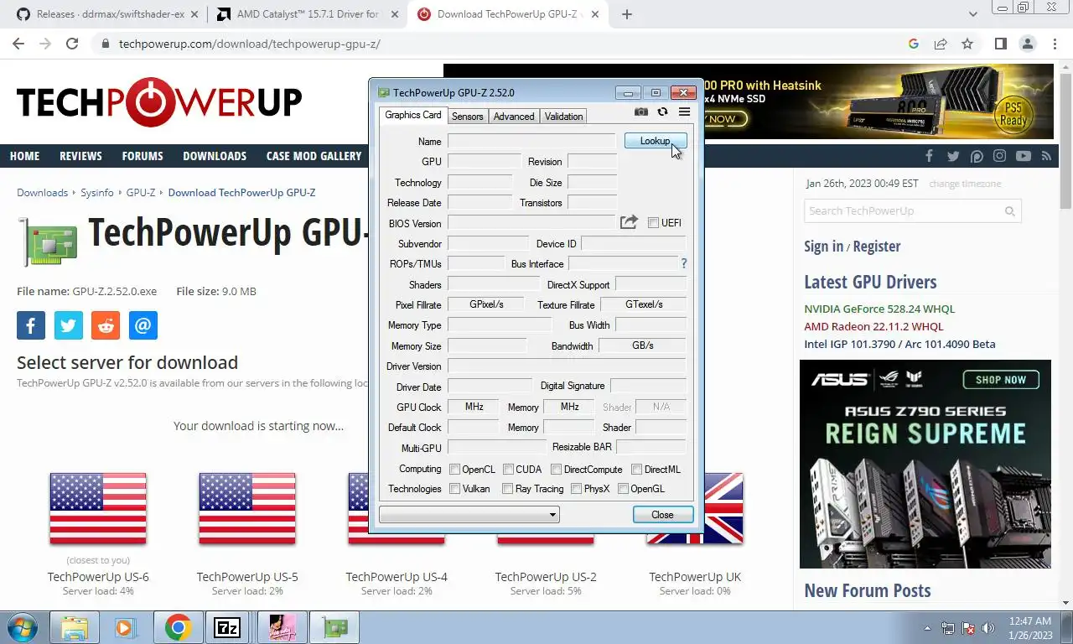
Task: Share the download page on Reddit
Action: pyautogui.click(x=106, y=325)
